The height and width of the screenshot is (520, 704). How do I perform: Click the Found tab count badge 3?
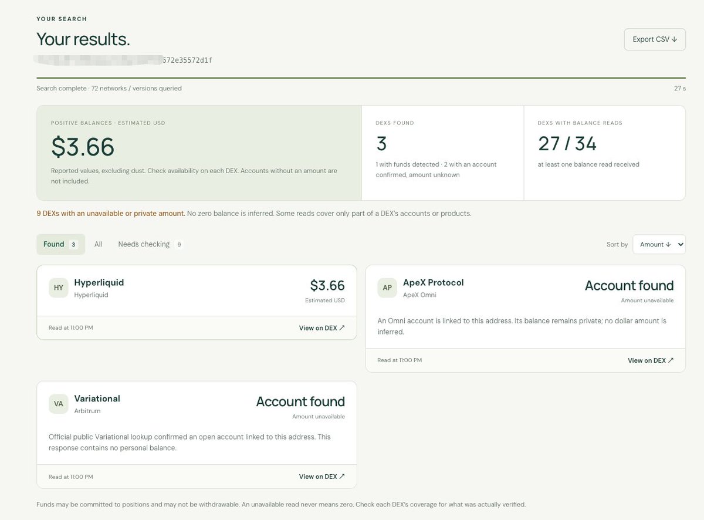[73, 245]
